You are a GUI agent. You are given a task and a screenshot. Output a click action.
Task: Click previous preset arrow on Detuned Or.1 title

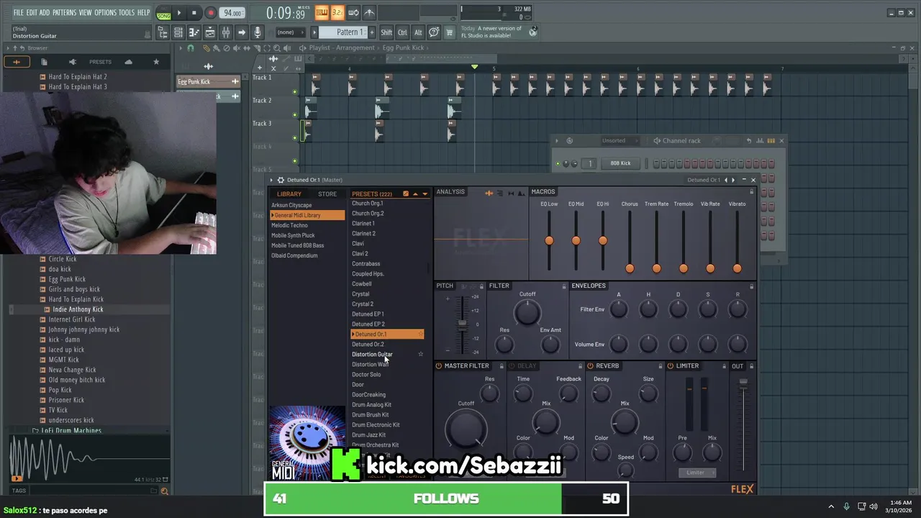click(725, 180)
